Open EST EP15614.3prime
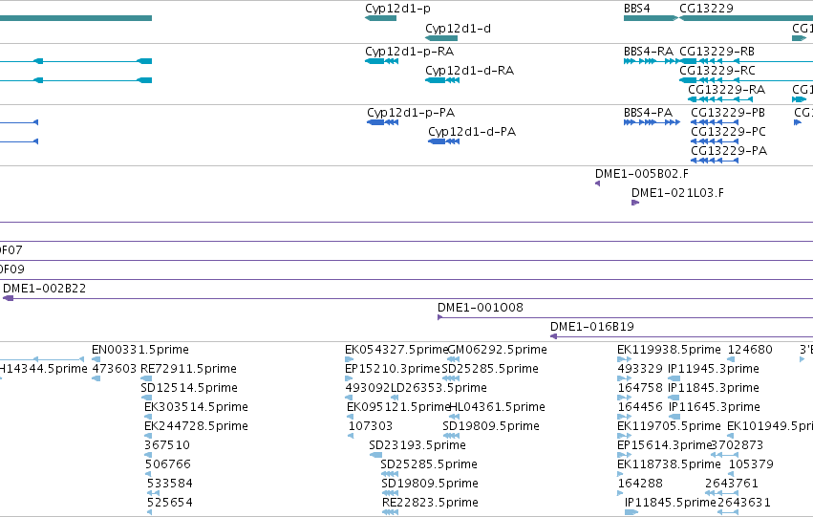 click(664, 445)
